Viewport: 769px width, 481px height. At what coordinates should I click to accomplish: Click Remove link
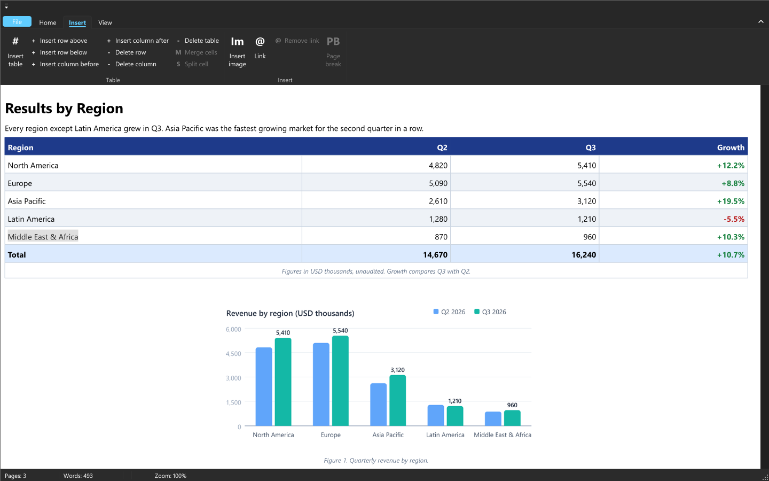click(x=297, y=41)
